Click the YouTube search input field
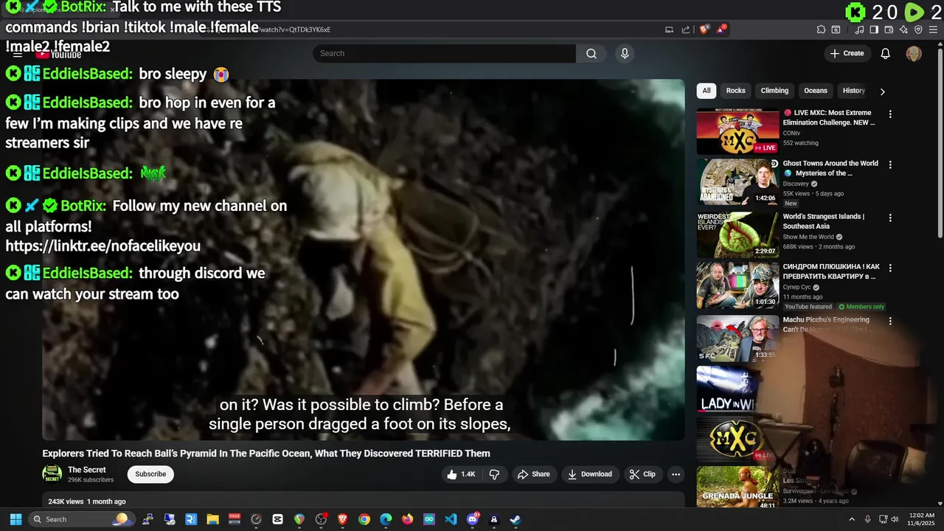This screenshot has width=944, height=531. pos(444,53)
